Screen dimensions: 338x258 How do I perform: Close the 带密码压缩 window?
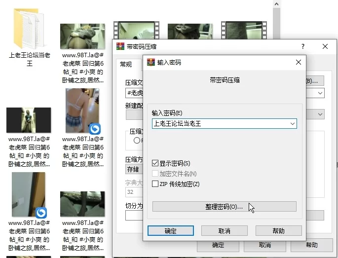(x=325, y=46)
